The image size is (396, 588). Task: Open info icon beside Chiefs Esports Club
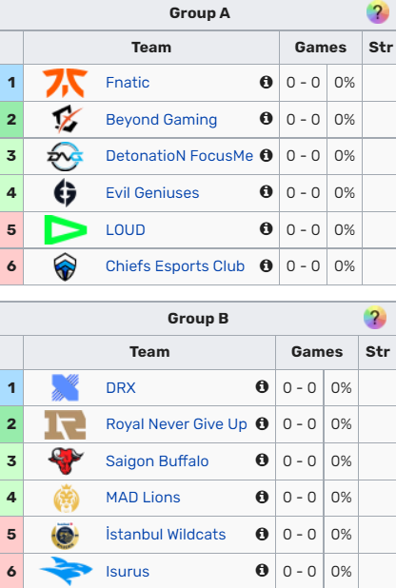267,265
